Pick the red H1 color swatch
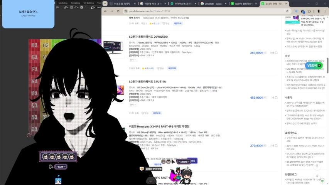The image size is (329, 185). [x=35, y=45]
